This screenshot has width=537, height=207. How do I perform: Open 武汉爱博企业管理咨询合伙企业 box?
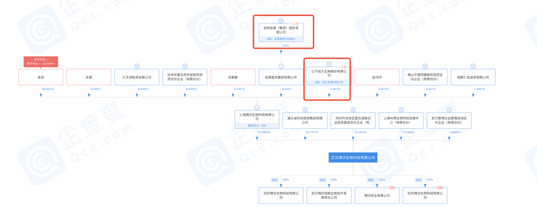[449, 120]
